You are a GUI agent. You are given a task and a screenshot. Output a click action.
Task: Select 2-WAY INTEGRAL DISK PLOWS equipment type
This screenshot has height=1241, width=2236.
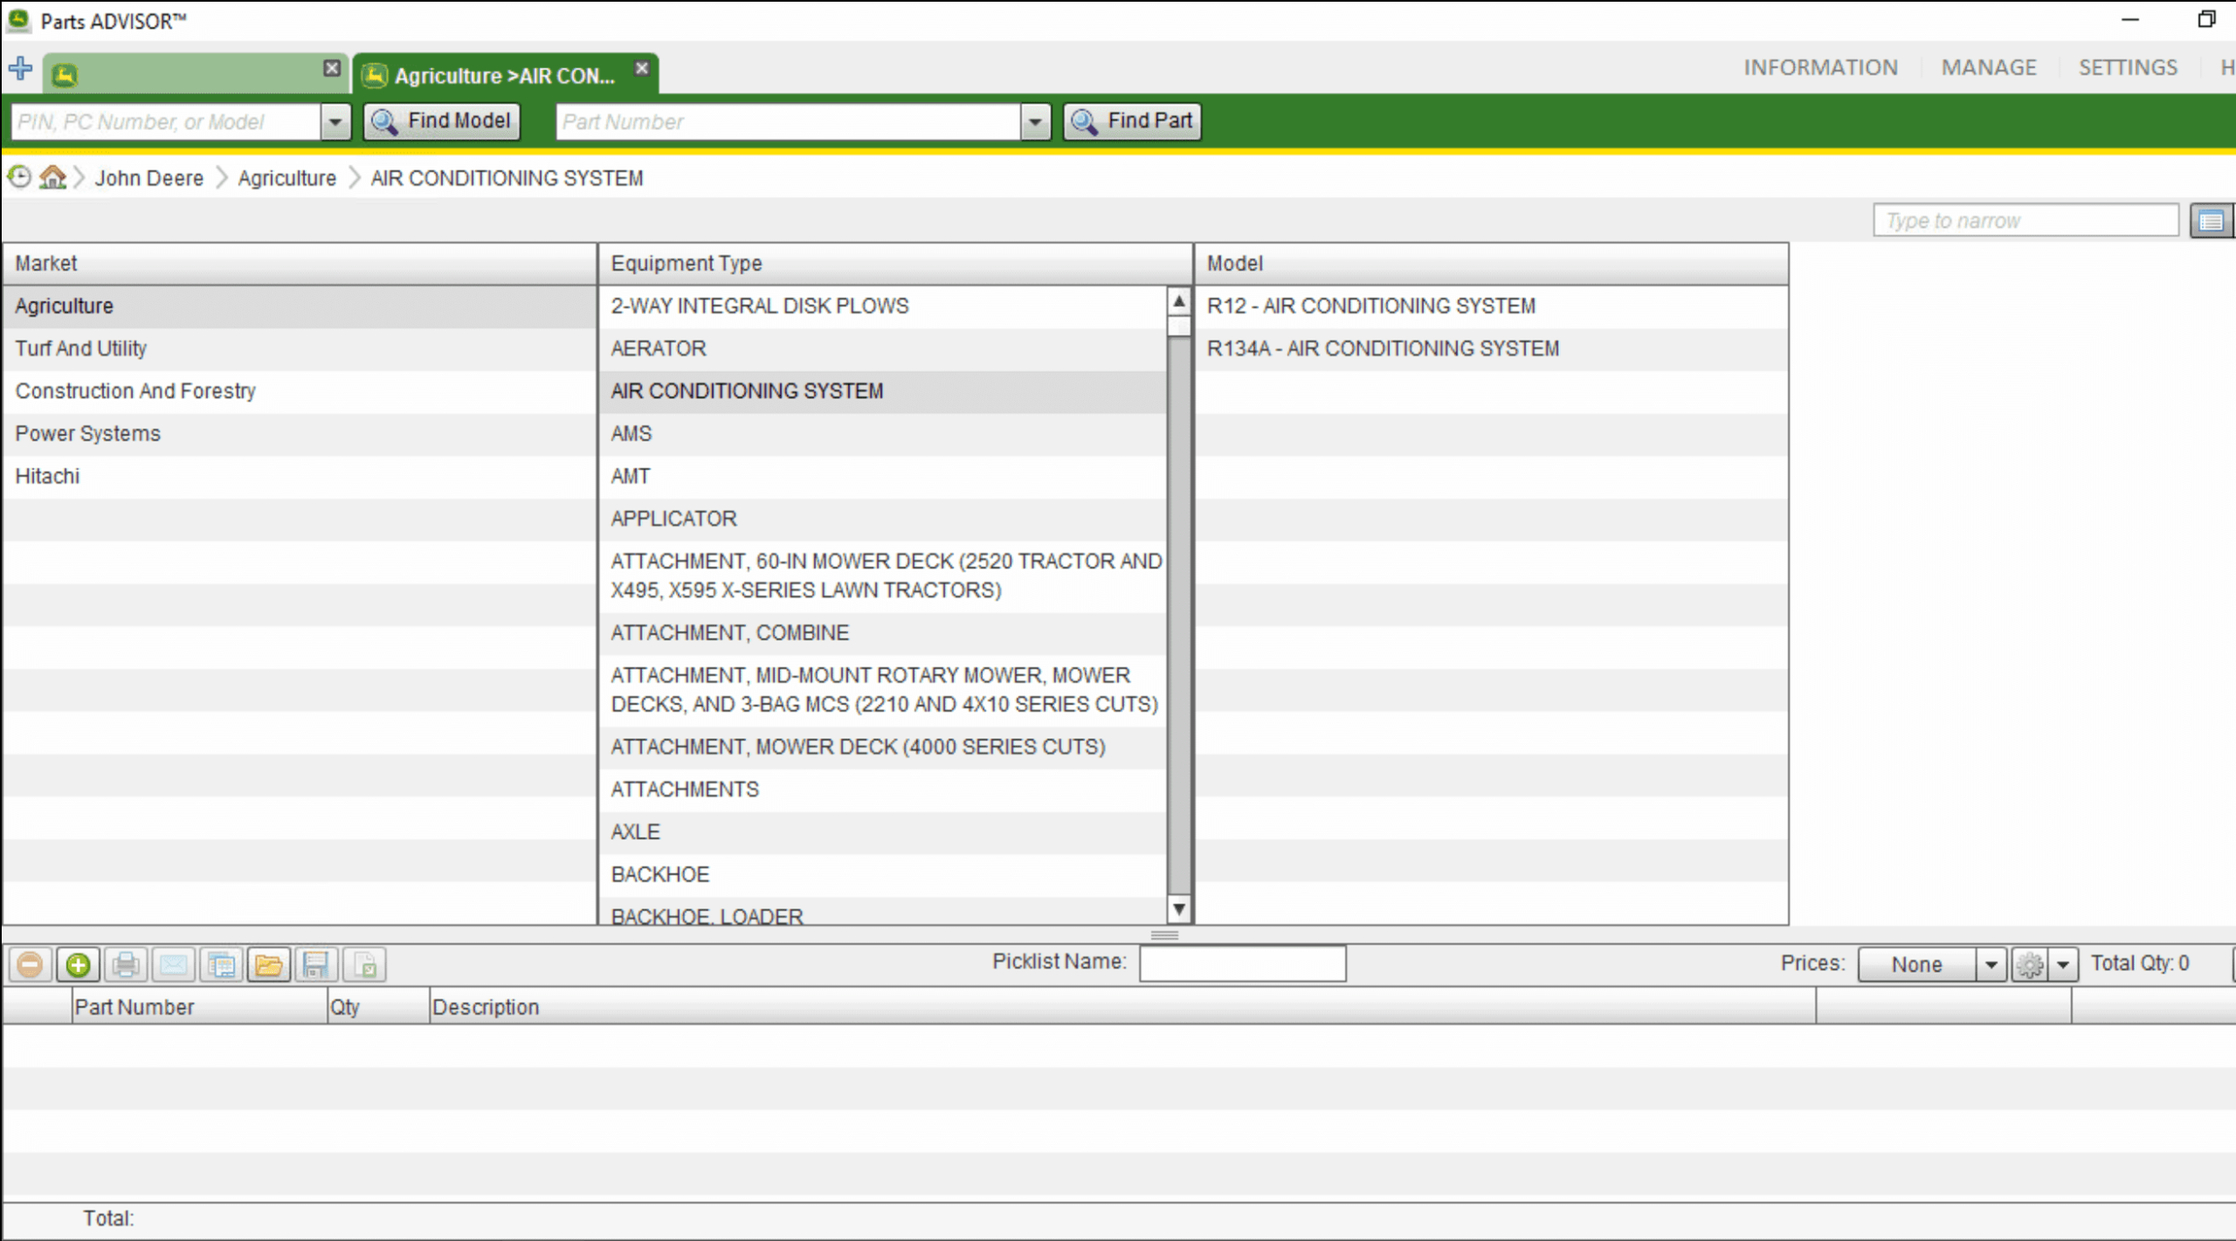tap(882, 307)
